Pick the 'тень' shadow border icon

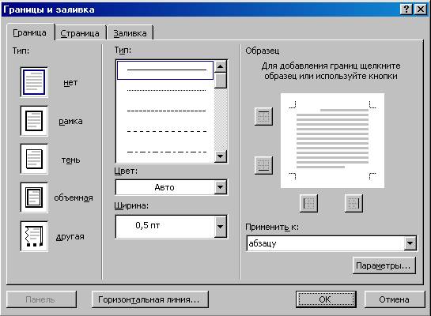coord(34,160)
